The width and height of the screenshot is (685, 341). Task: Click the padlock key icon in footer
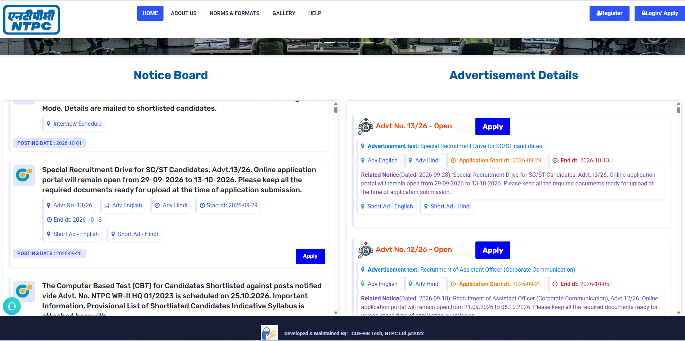pos(269,333)
